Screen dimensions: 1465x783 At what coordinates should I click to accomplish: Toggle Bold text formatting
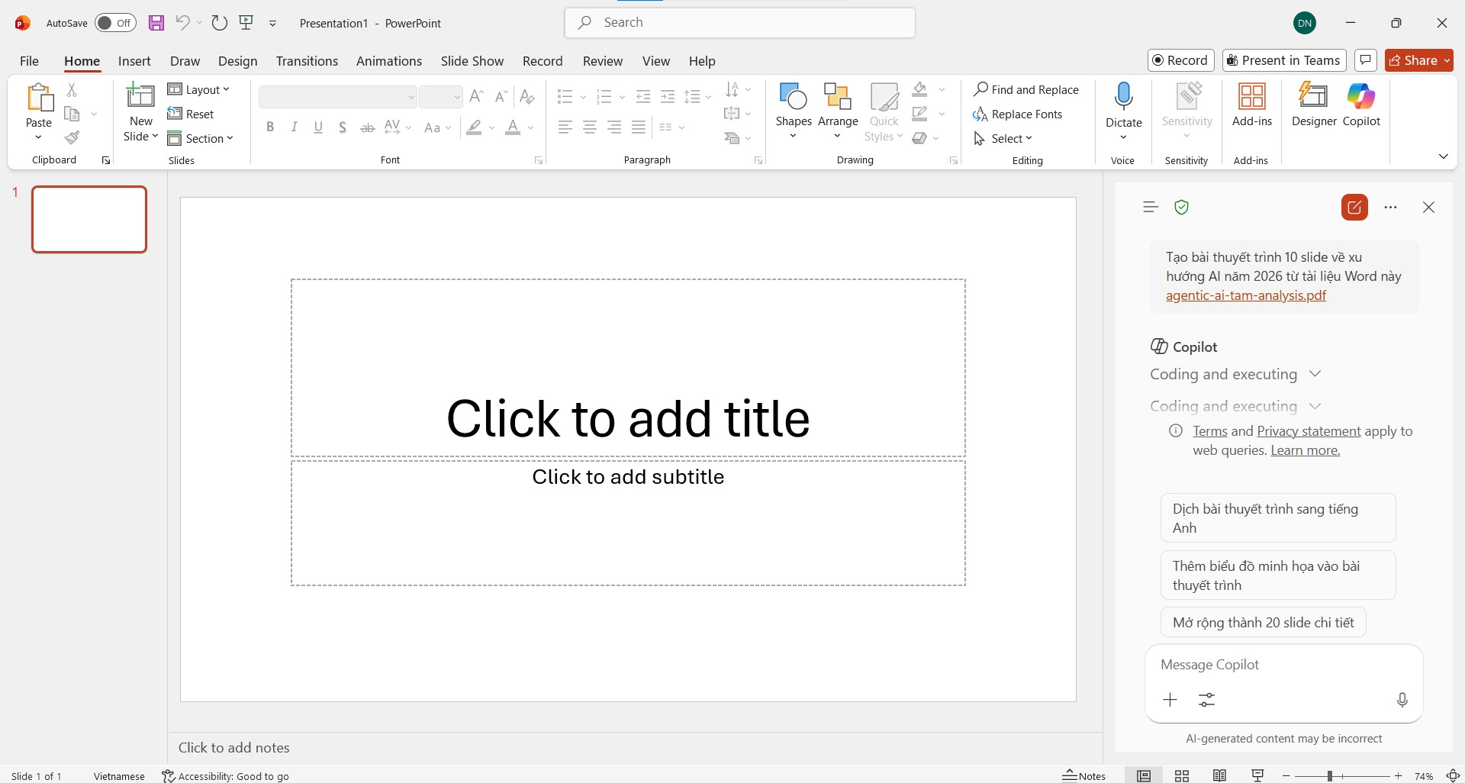(270, 127)
